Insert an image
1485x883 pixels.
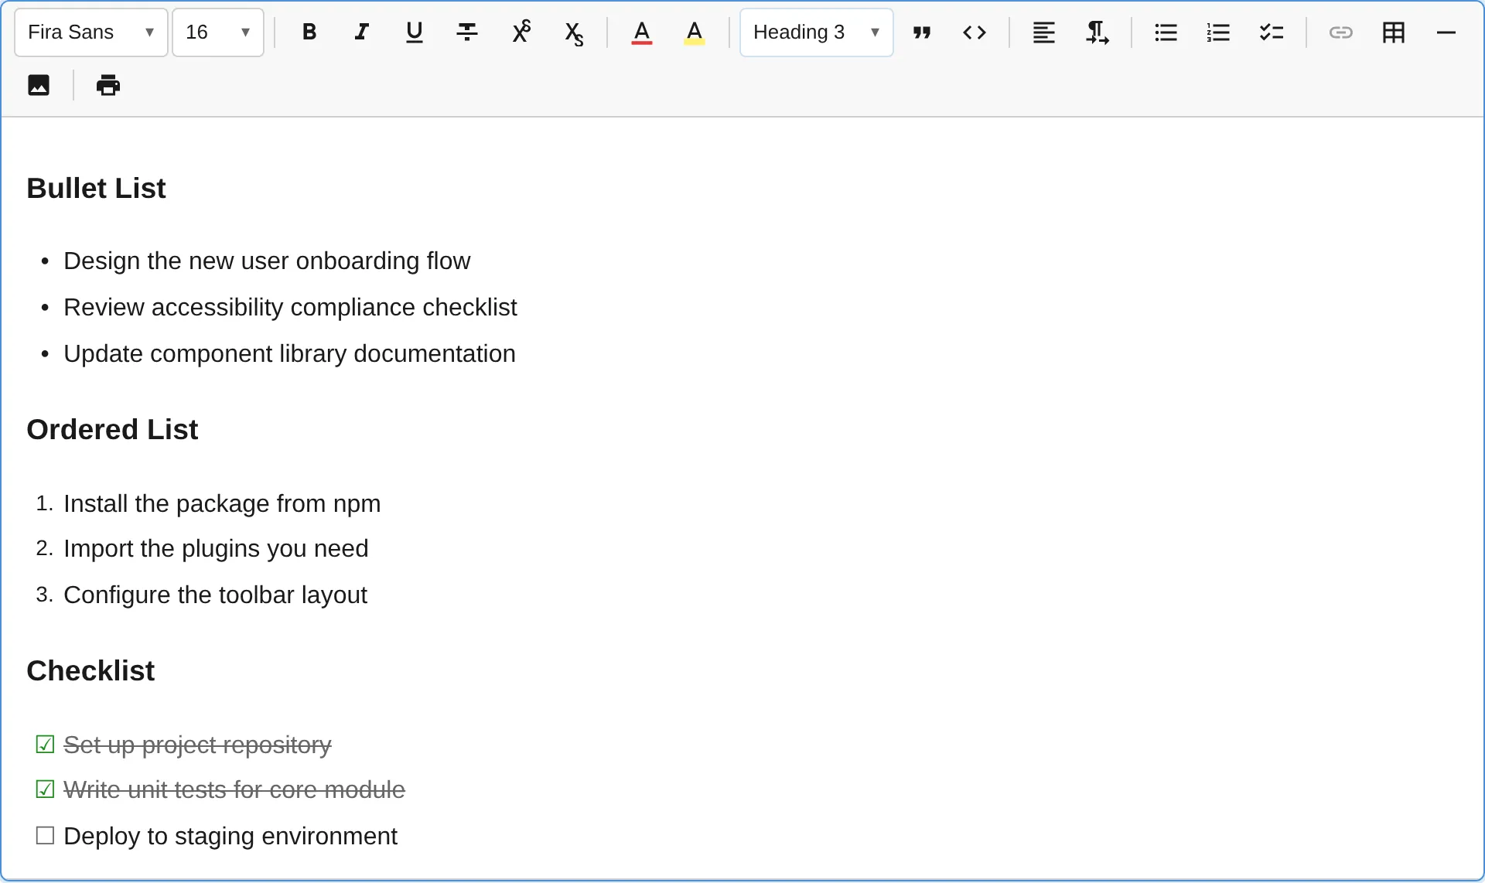pyautogui.click(x=39, y=85)
